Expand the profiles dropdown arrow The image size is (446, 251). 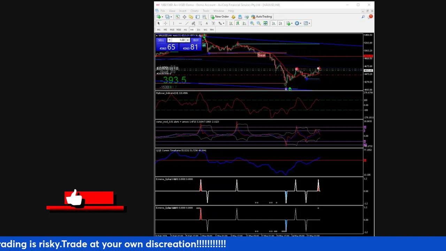pos(171,17)
